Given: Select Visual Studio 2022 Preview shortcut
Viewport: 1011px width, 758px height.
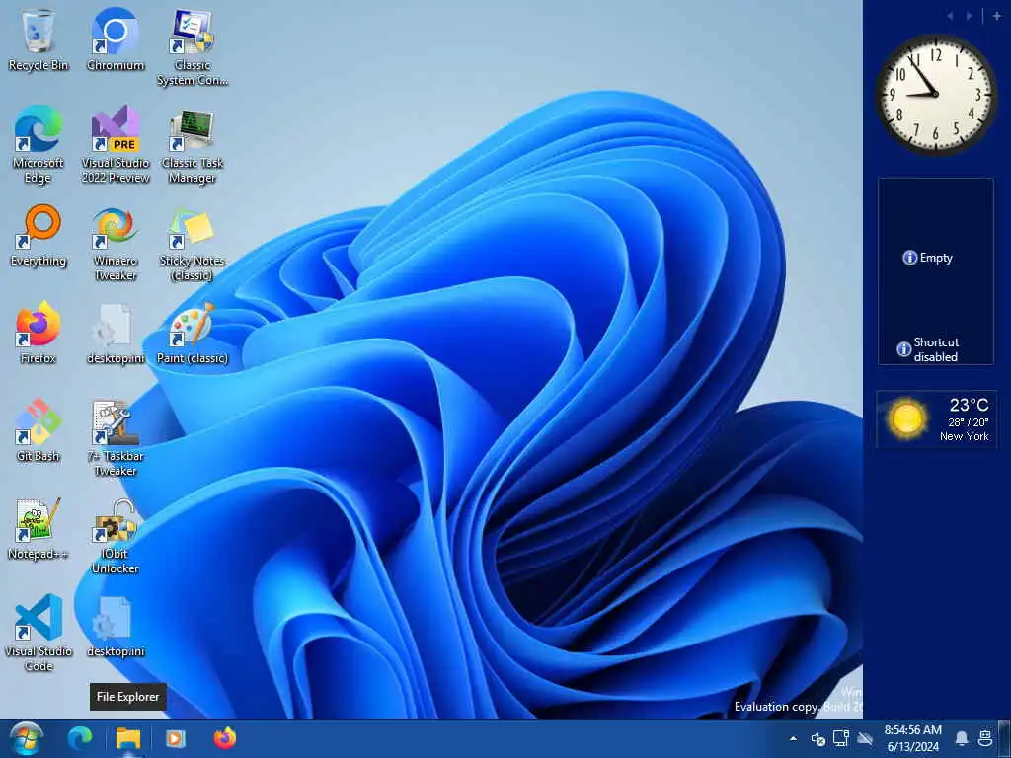Looking at the screenshot, I should tap(116, 144).
